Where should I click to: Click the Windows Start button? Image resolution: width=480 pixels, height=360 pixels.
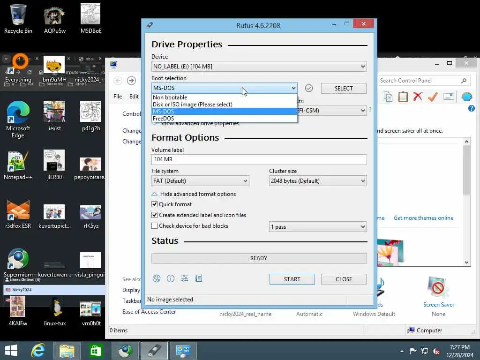(x=11, y=351)
